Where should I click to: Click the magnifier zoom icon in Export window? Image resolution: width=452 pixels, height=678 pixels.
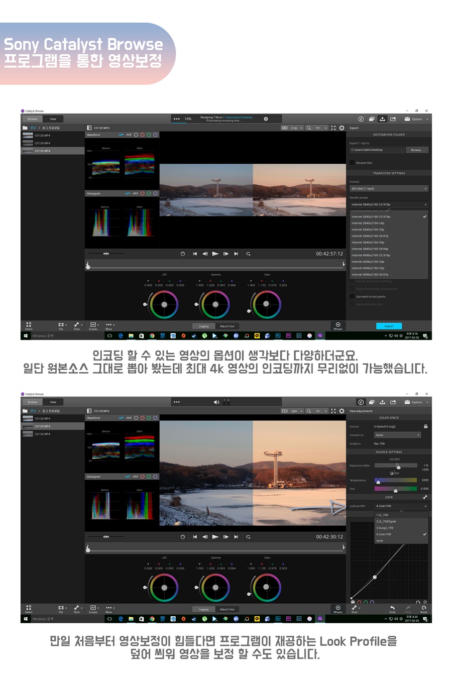(309, 128)
